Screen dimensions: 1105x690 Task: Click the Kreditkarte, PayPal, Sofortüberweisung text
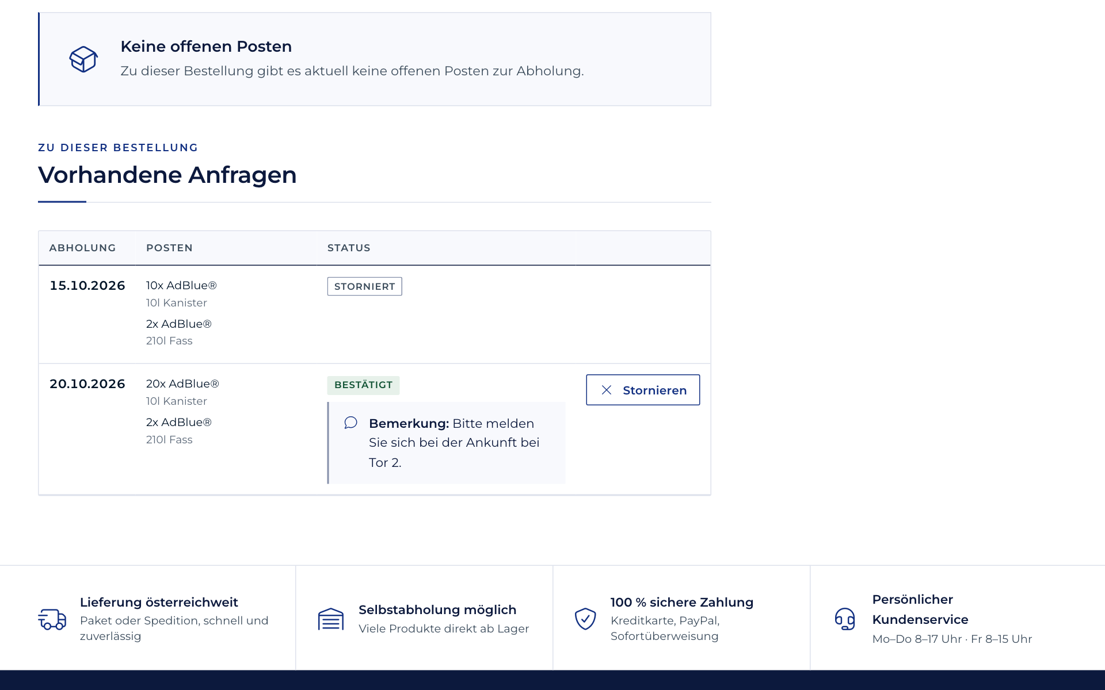tap(665, 628)
